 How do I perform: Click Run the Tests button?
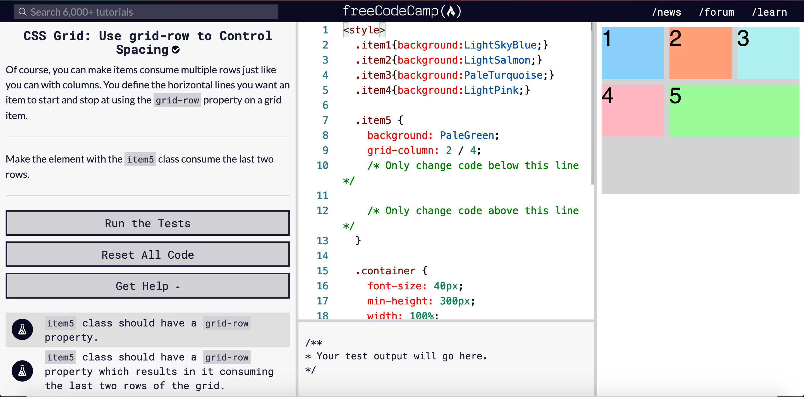point(148,223)
